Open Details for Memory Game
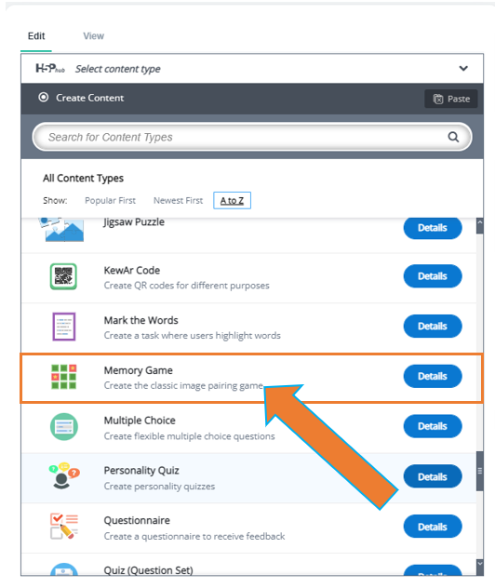The height and width of the screenshot is (588, 495). (x=433, y=376)
